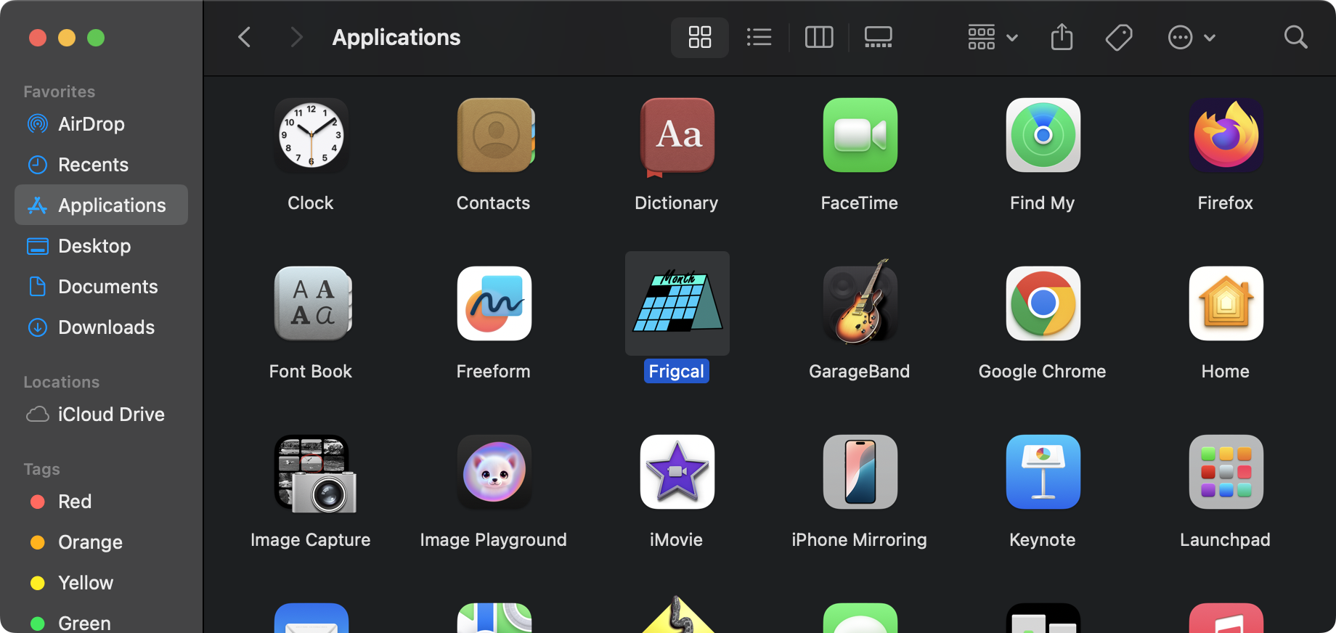Open Recents in the sidebar

(101, 165)
